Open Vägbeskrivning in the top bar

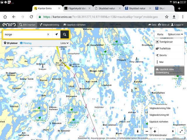(49, 25)
